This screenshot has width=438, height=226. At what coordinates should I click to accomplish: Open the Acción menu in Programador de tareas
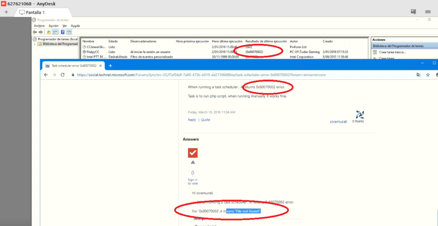coord(53,26)
